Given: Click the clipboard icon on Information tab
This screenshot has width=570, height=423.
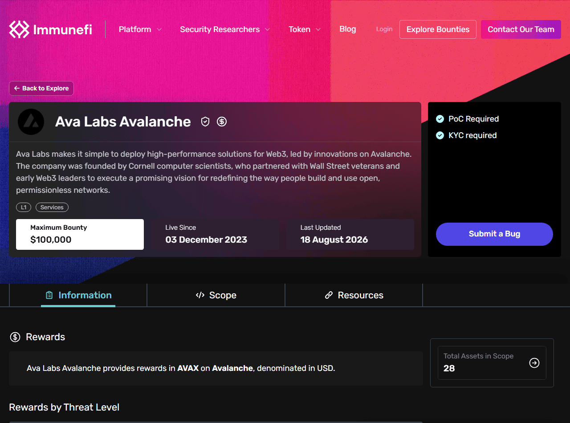Looking at the screenshot, I should [49, 295].
